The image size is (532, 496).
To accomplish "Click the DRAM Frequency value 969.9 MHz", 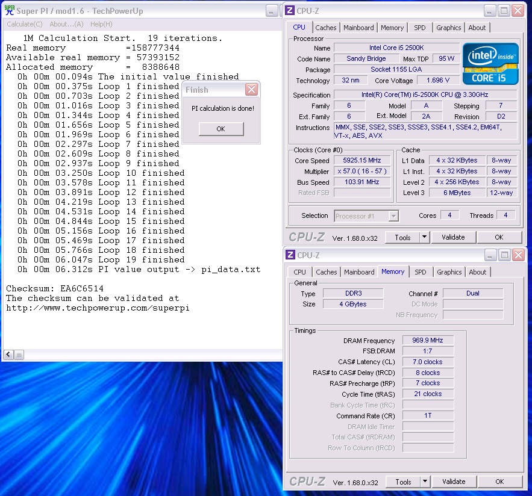I will tap(428, 340).
